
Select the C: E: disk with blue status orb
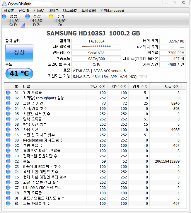tap(13, 21)
